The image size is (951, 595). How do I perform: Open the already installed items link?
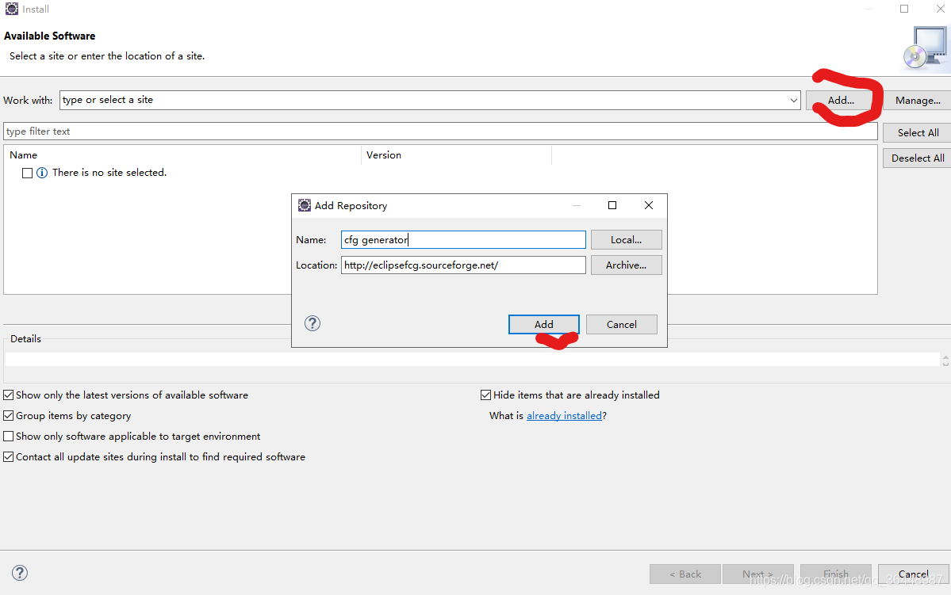point(564,415)
